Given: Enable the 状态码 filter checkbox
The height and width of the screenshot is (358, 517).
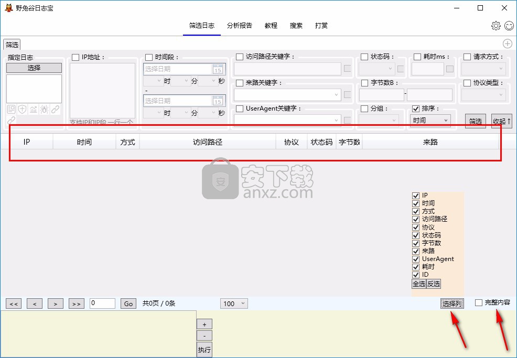Looking at the screenshot, I should pyautogui.click(x=364, y=57).
